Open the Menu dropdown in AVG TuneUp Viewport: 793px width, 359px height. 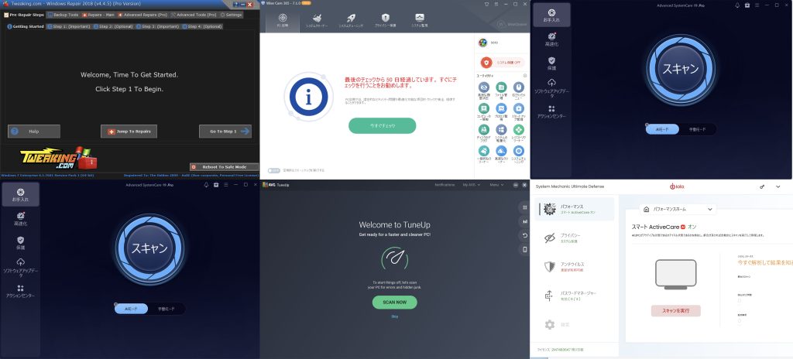(496, 185)
